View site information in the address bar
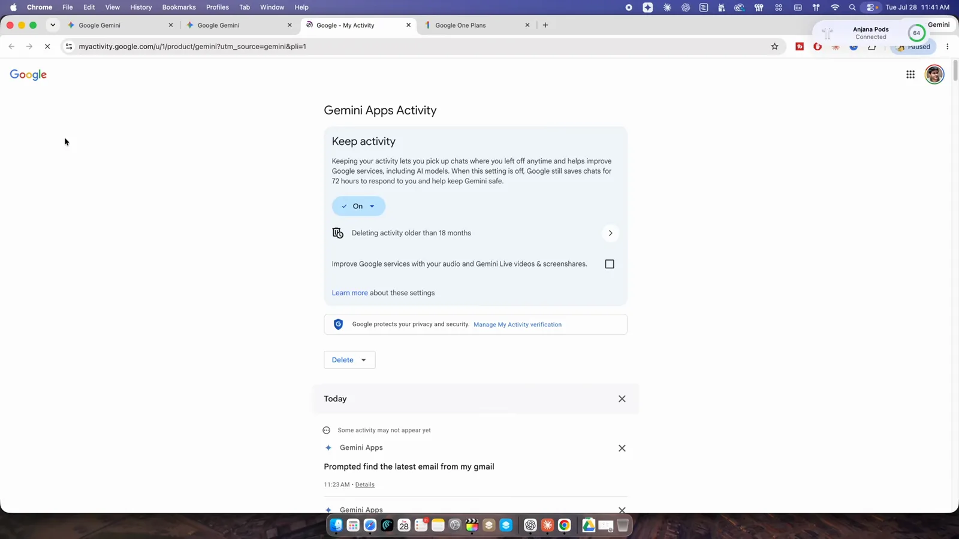 tap(69, 46)
